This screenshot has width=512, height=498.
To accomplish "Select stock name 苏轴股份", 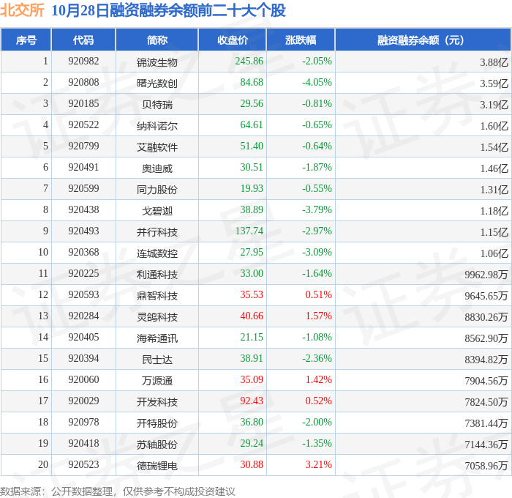I will point(157,445).
